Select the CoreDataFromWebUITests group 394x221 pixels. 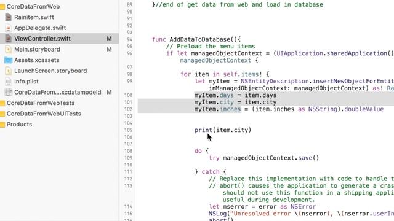pos(44,114)
